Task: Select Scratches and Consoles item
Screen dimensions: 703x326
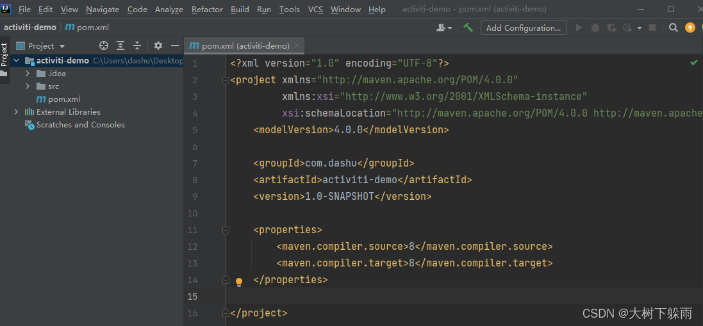Action: [81, 124]
